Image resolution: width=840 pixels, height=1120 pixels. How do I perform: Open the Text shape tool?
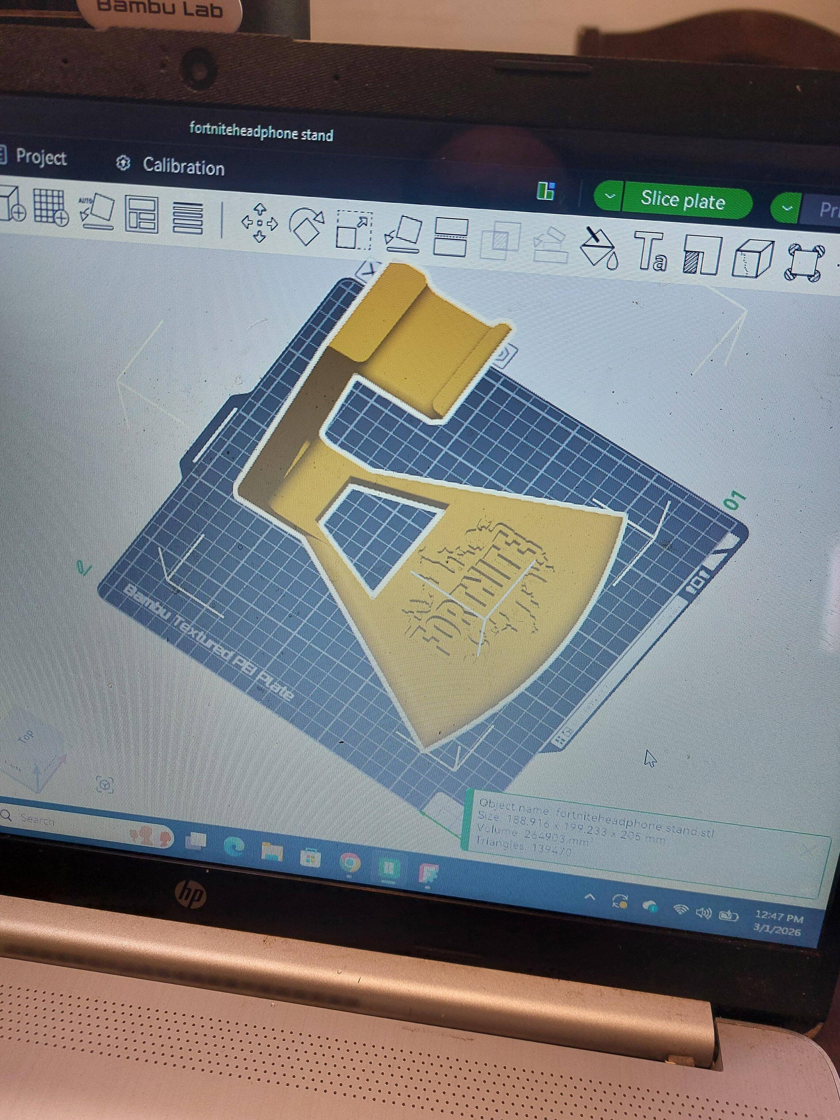(651, 251)
